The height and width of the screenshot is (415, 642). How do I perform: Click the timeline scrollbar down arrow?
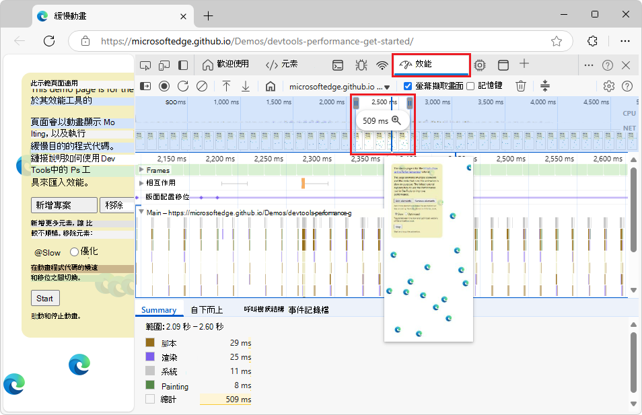click(x=634, y=290)
